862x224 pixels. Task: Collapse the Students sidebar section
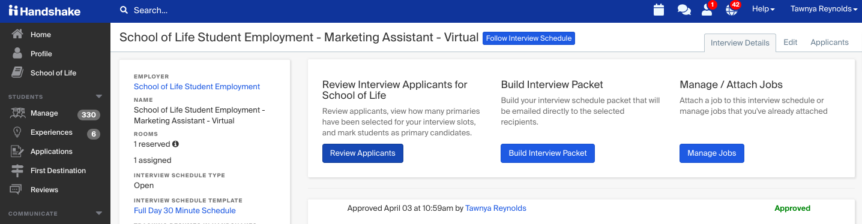point(99,96)
